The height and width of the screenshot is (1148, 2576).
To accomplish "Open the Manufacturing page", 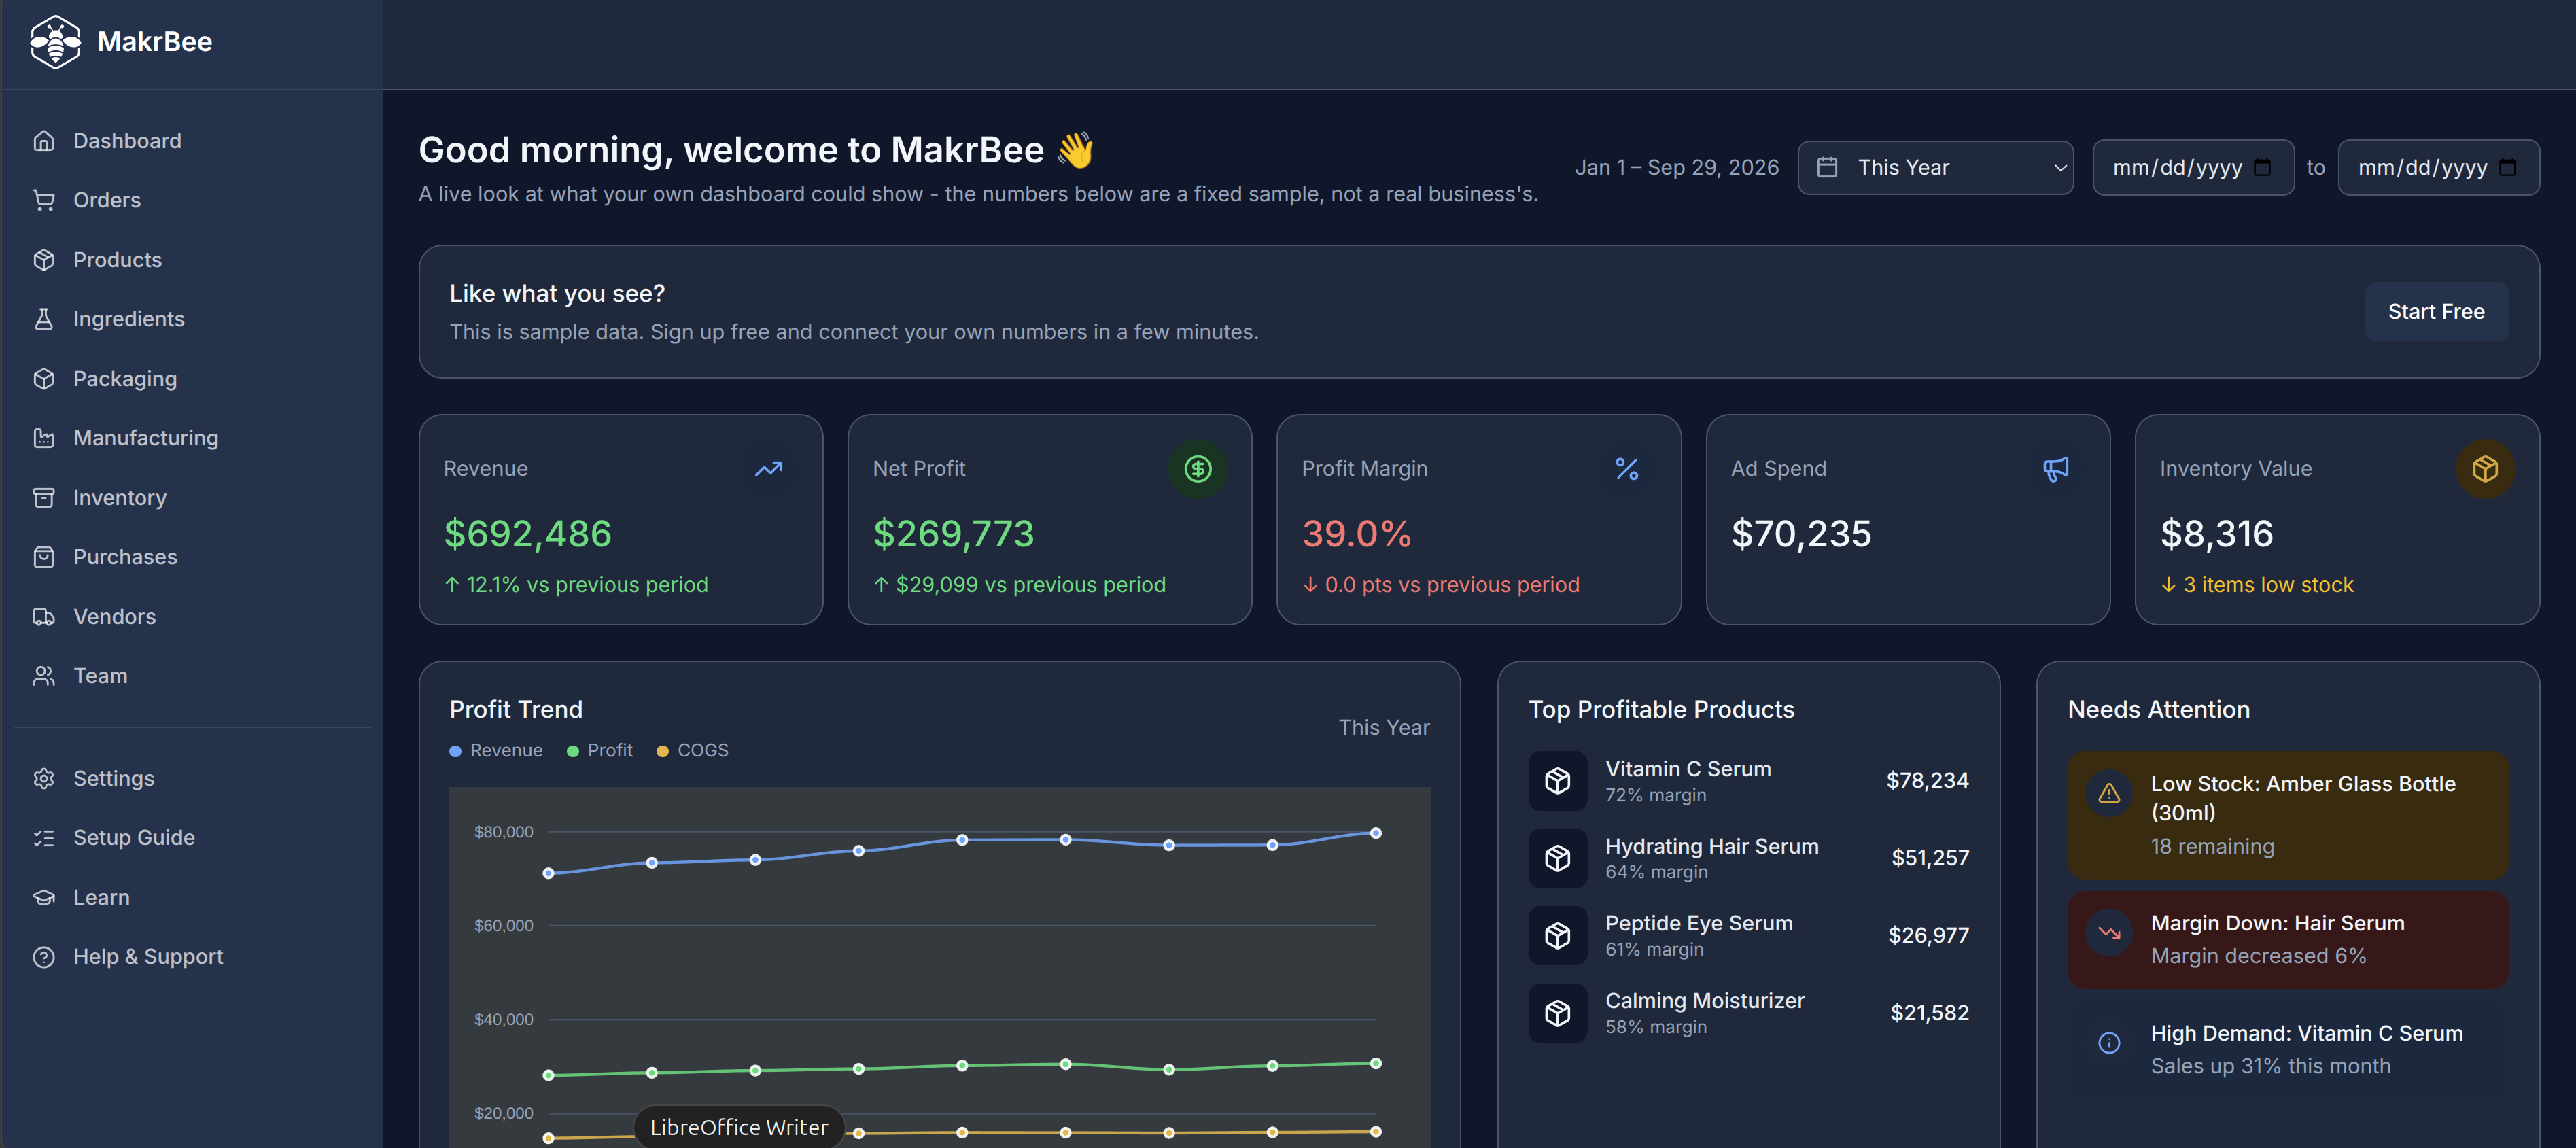I will point(192,438).
